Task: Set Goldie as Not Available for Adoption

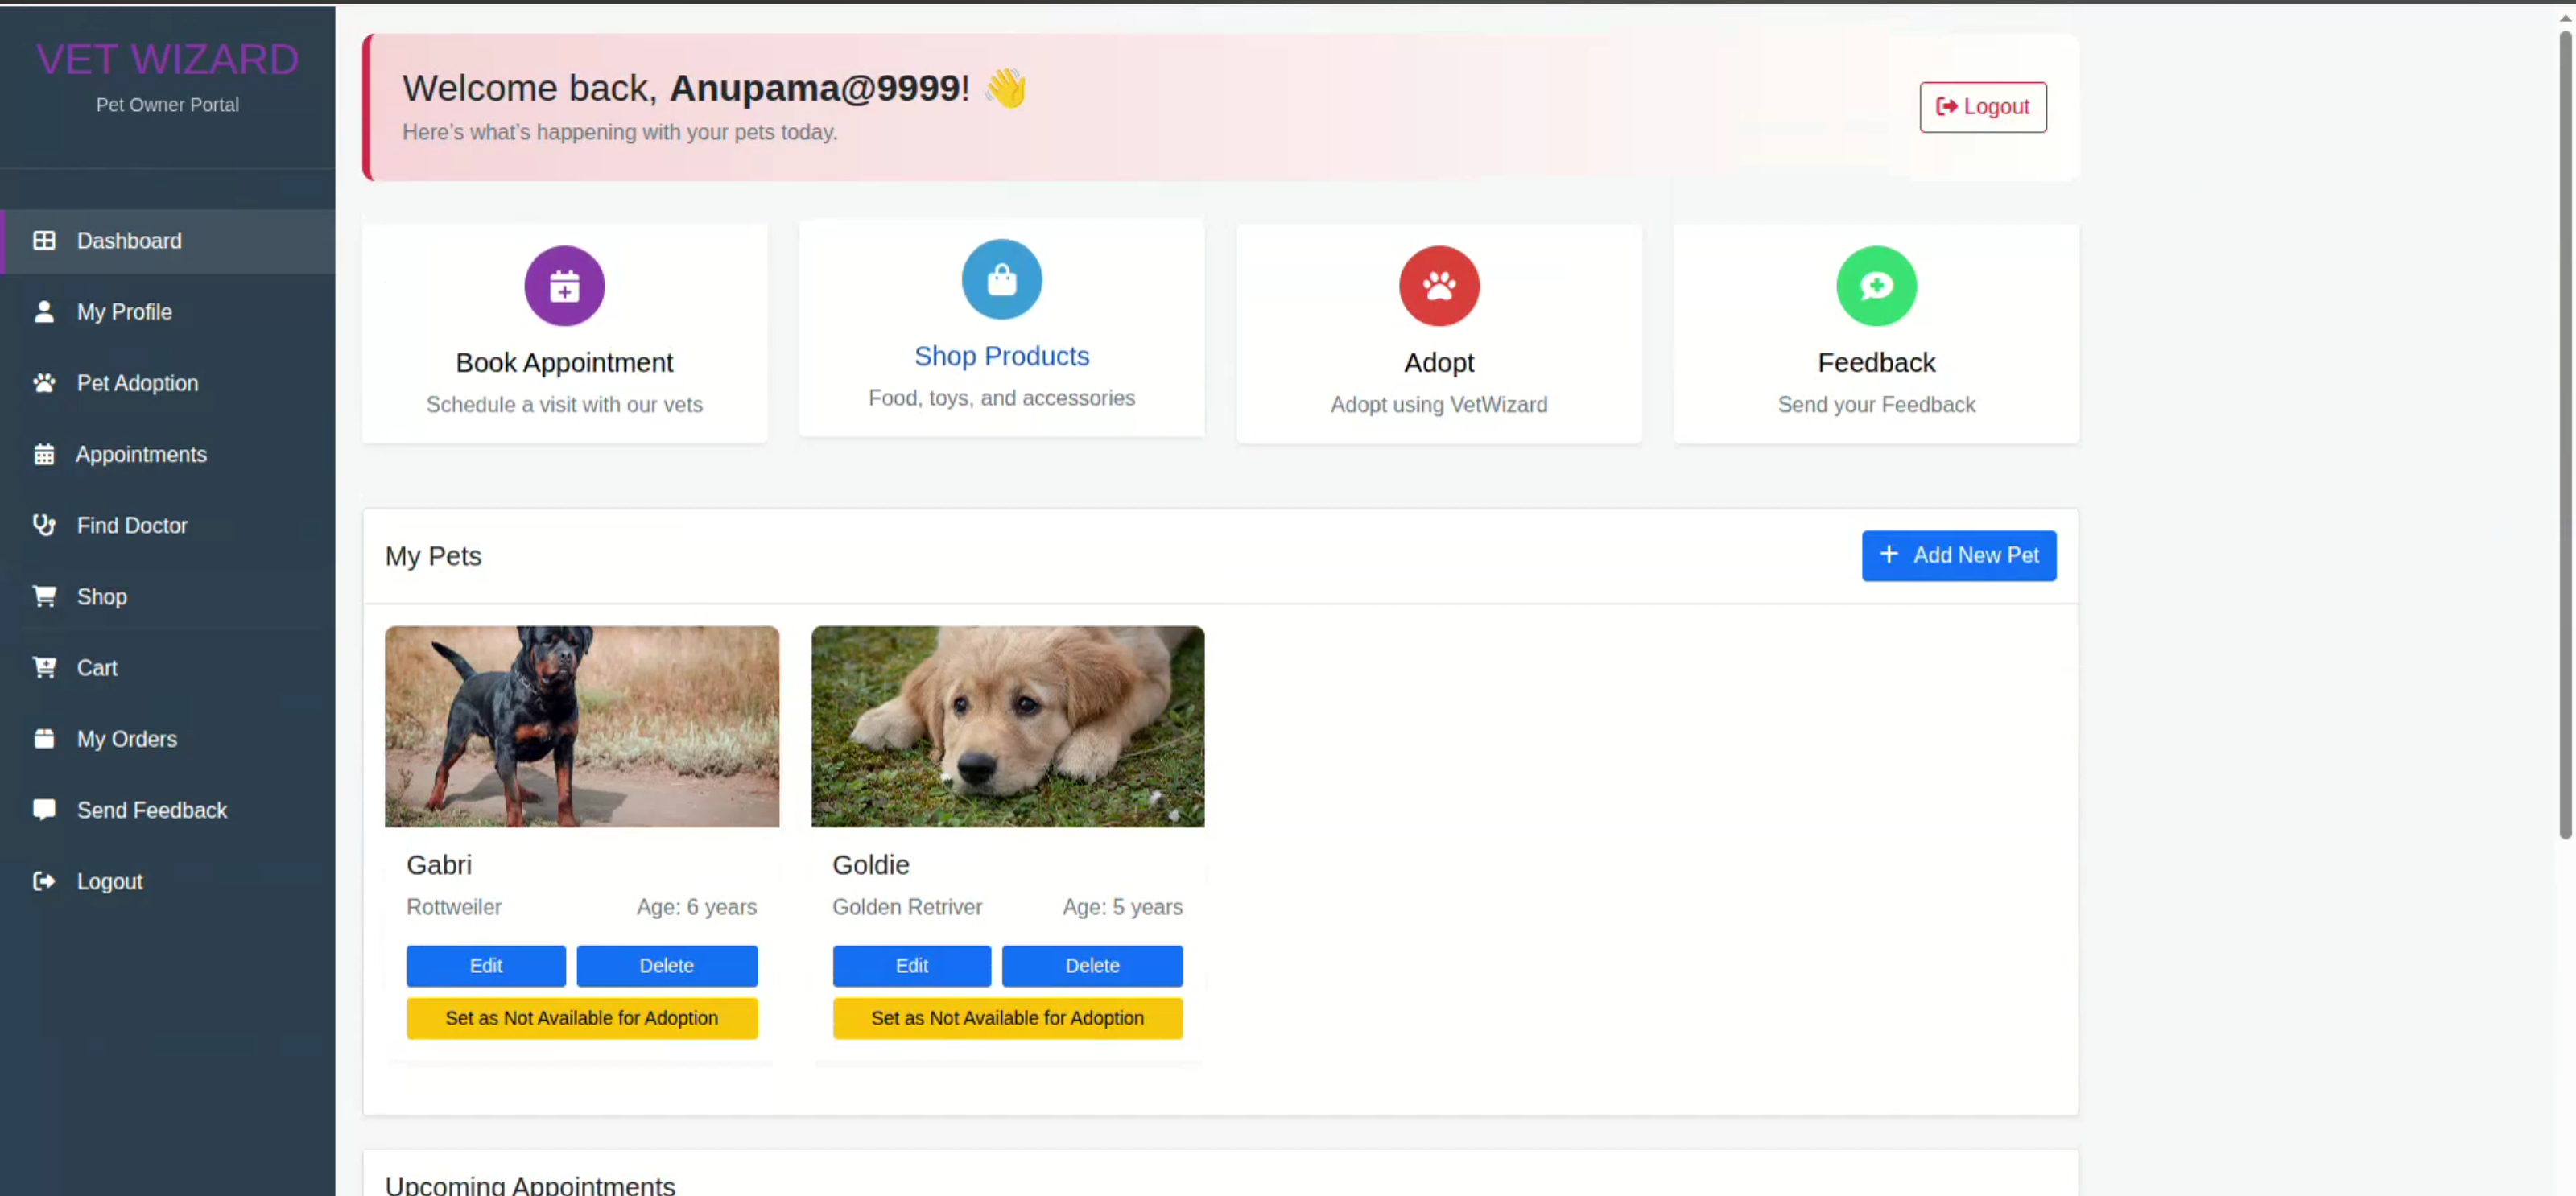Action: click(1007, 1018)
